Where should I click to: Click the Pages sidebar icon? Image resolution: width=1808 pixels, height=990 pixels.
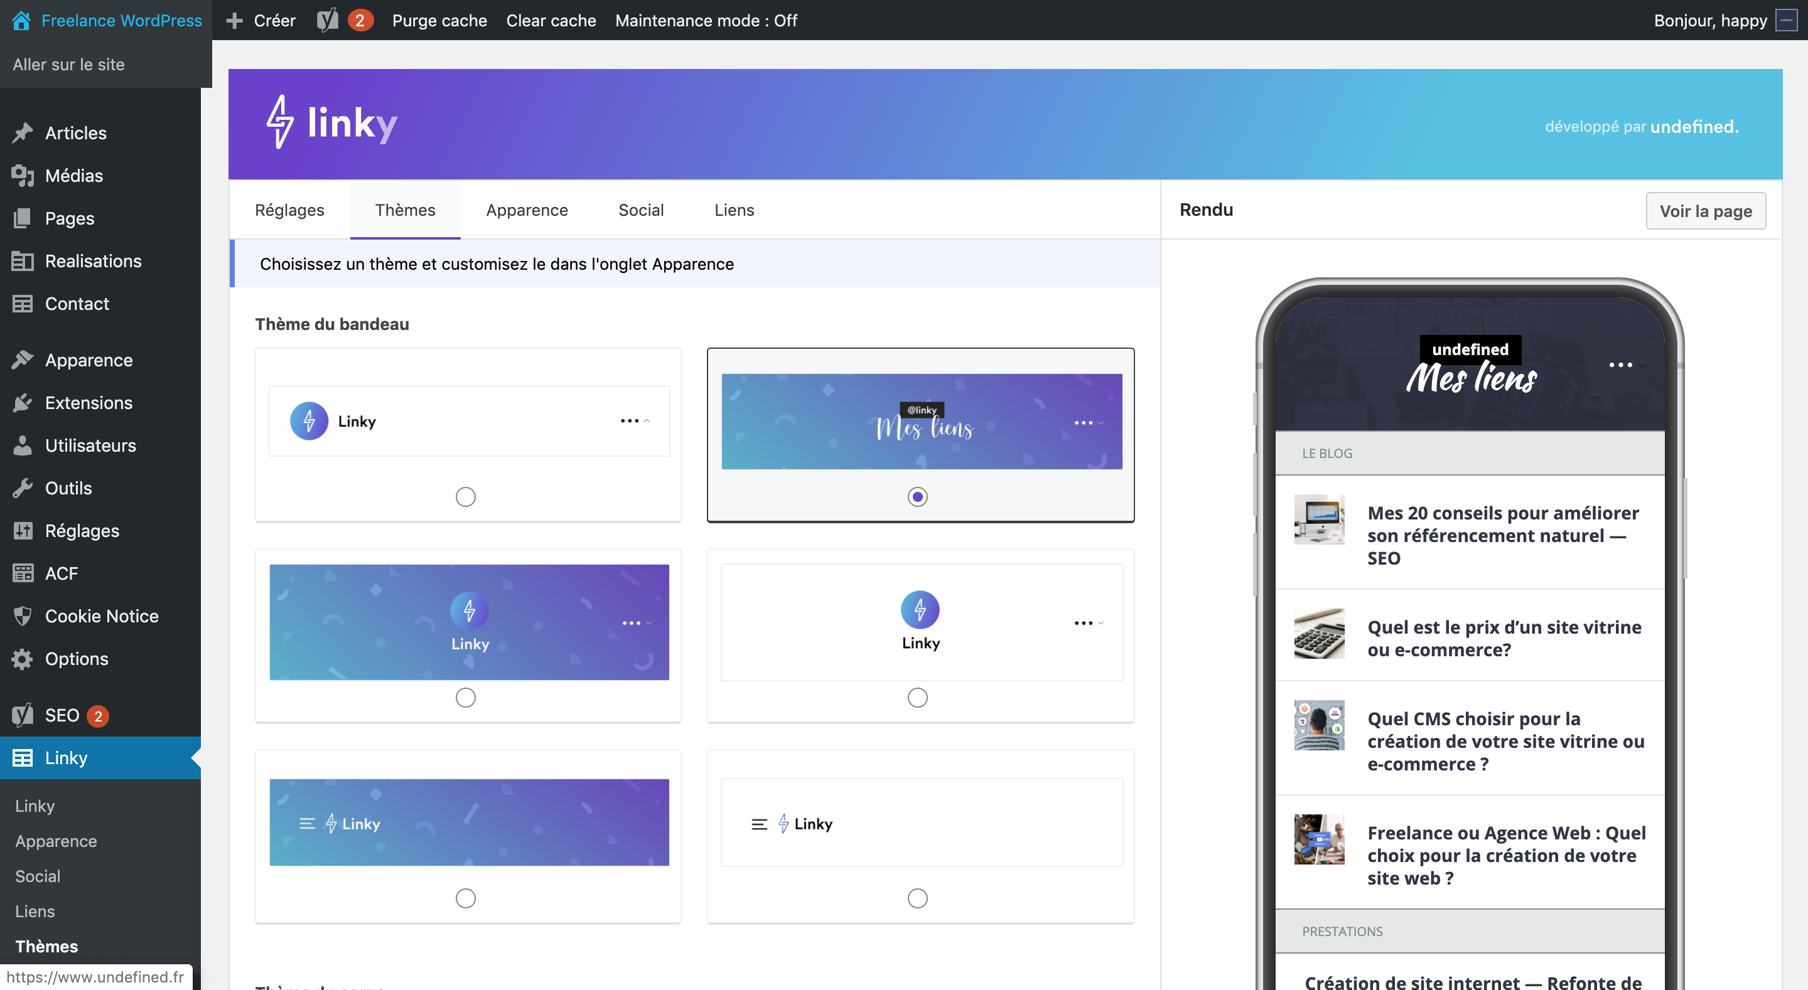23,218
